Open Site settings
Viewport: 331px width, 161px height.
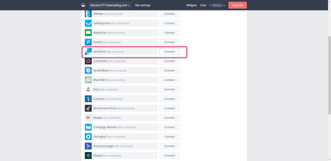tap(143, 5)
